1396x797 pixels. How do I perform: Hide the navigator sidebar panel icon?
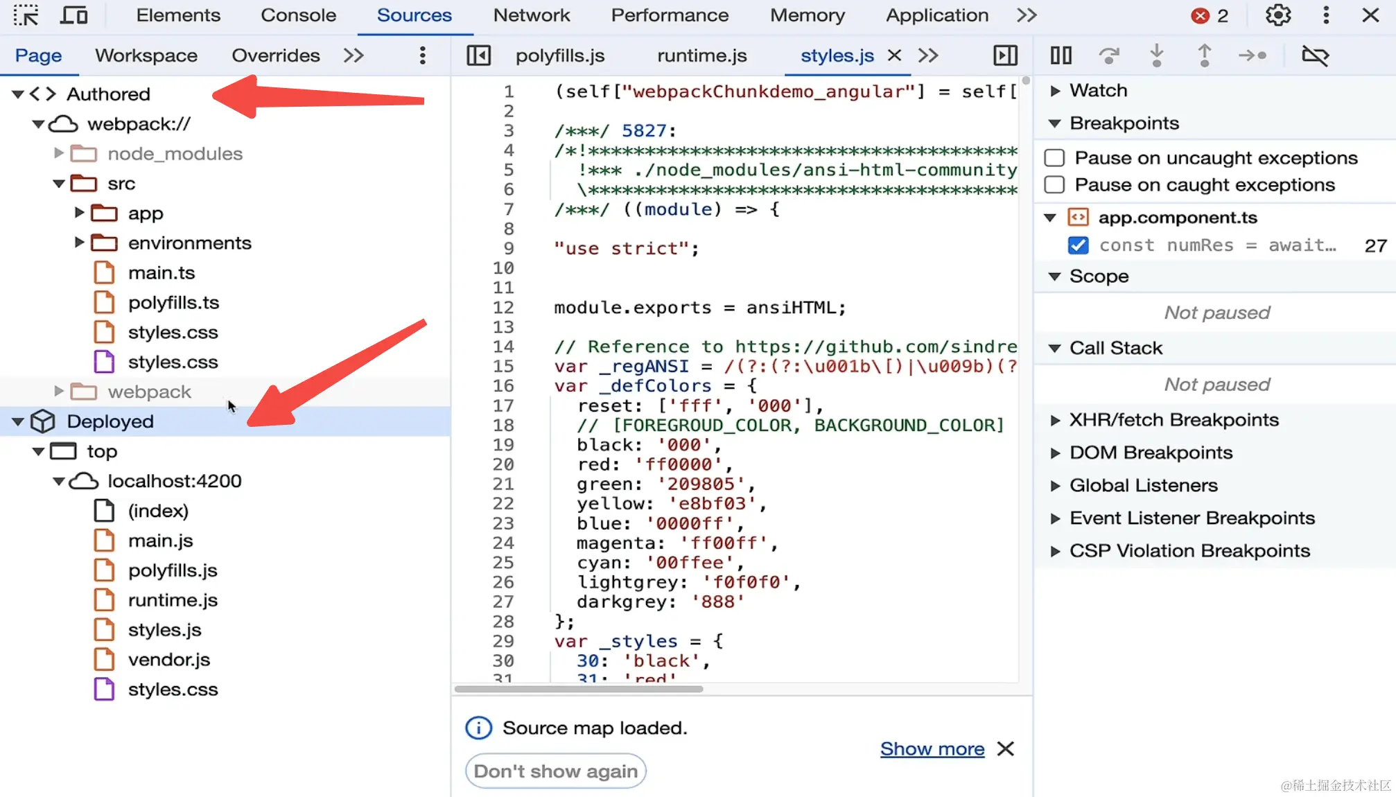coord(478,55)
